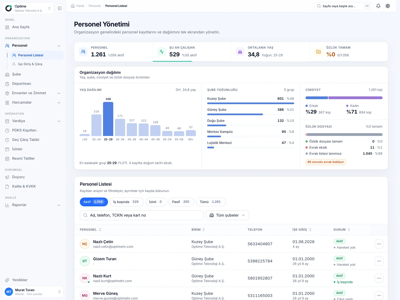Click the Ana Sayfa dashboard icon
400x300 pixels.
7,27
